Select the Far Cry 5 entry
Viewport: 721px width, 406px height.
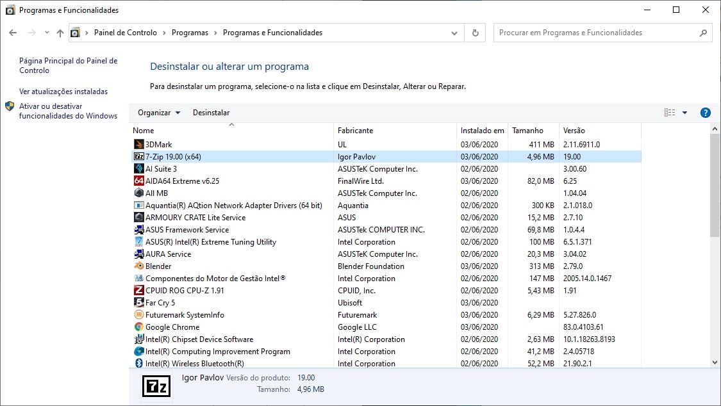(160, 303)
